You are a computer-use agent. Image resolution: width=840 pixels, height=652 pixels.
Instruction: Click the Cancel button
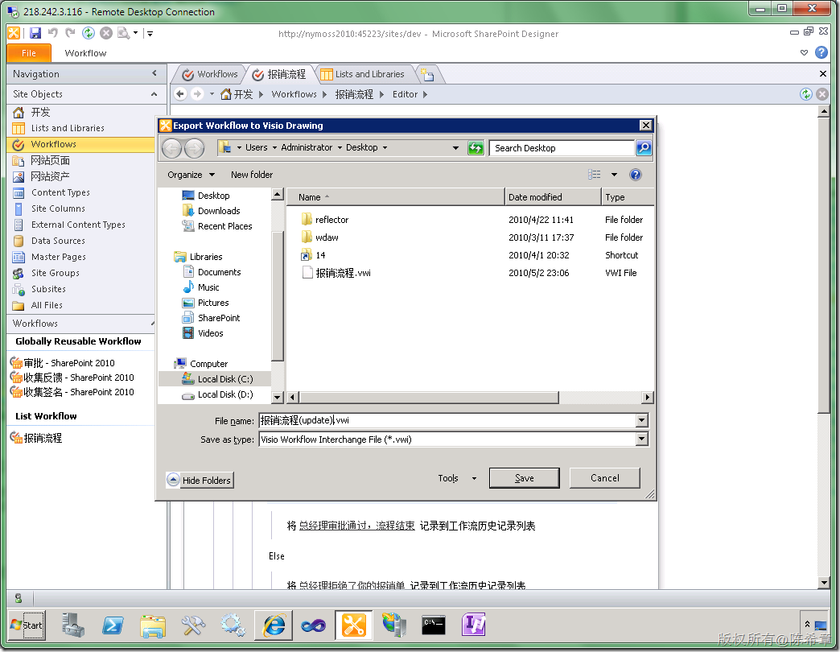[x=604, y=478]
